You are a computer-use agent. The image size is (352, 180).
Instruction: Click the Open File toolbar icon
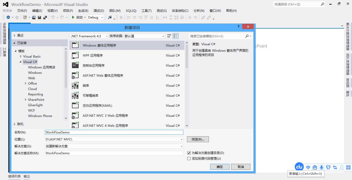[34, 17]
